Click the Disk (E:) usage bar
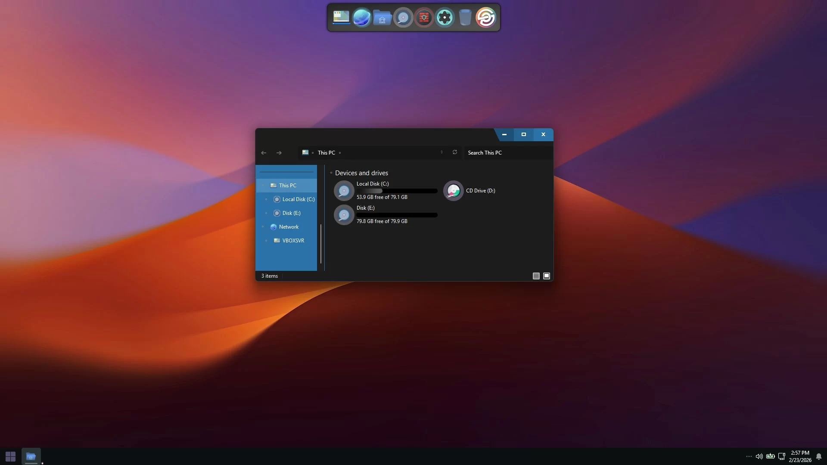827x465 pixels. point(397,215)
